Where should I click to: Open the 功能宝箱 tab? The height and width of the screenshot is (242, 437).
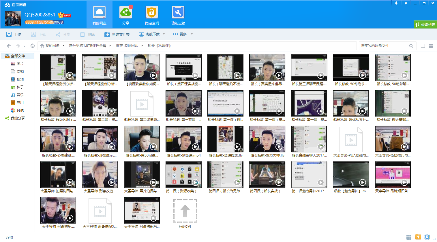(178, 15)
